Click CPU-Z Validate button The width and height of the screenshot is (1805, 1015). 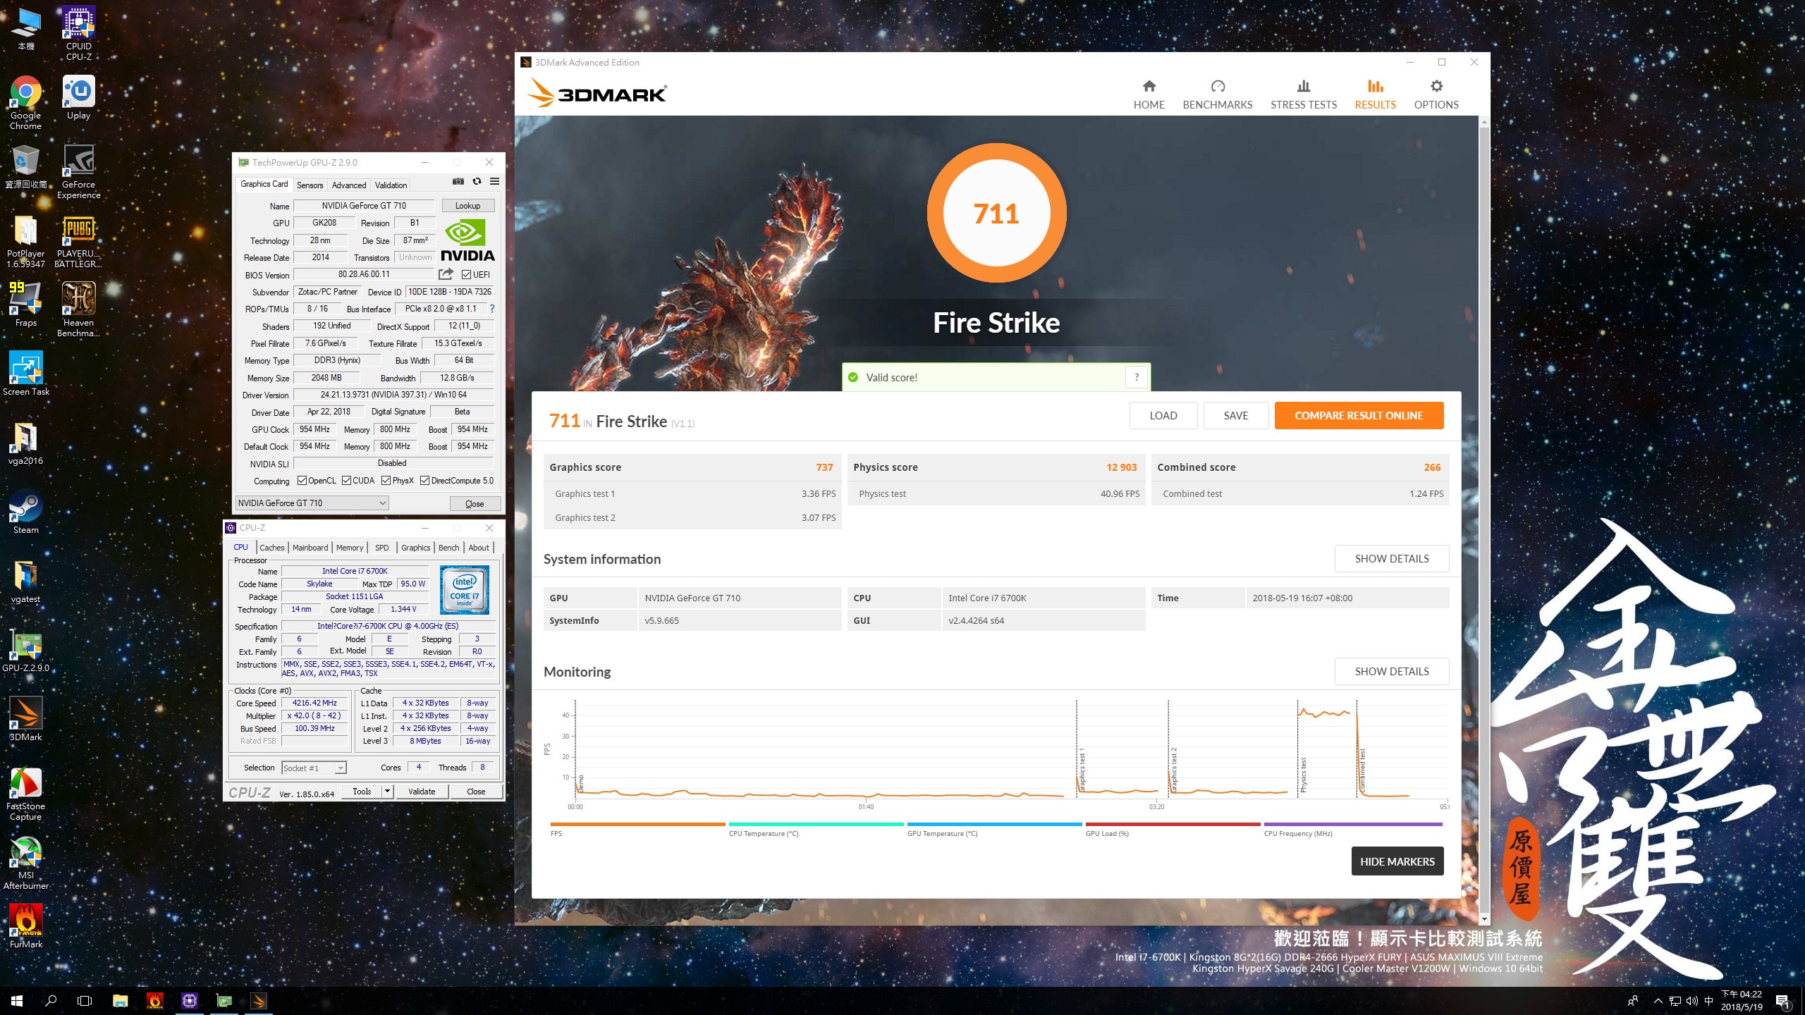422,792
